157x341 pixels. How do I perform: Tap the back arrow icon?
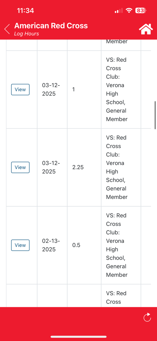7,29
